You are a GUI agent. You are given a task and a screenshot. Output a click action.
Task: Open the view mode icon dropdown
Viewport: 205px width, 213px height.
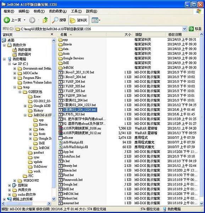(96, 20)
